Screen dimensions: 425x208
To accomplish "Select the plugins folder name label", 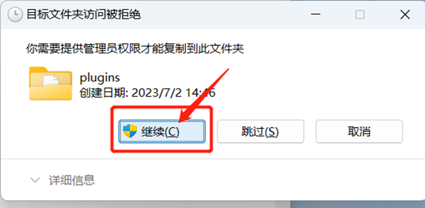I will [100, 78].
